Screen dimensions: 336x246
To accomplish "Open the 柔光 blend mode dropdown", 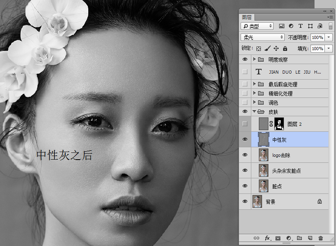I will pyautogui.click(x=262, y=37).
